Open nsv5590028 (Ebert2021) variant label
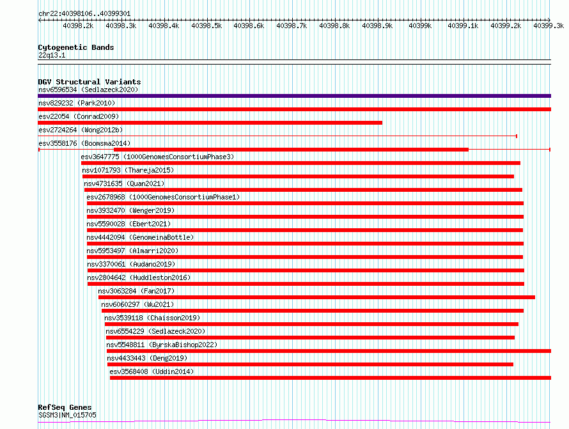 point(129,224)
